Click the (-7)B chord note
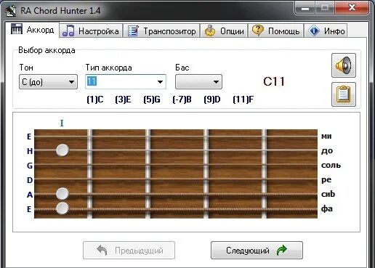375x268 pixels. pos(182,100)
